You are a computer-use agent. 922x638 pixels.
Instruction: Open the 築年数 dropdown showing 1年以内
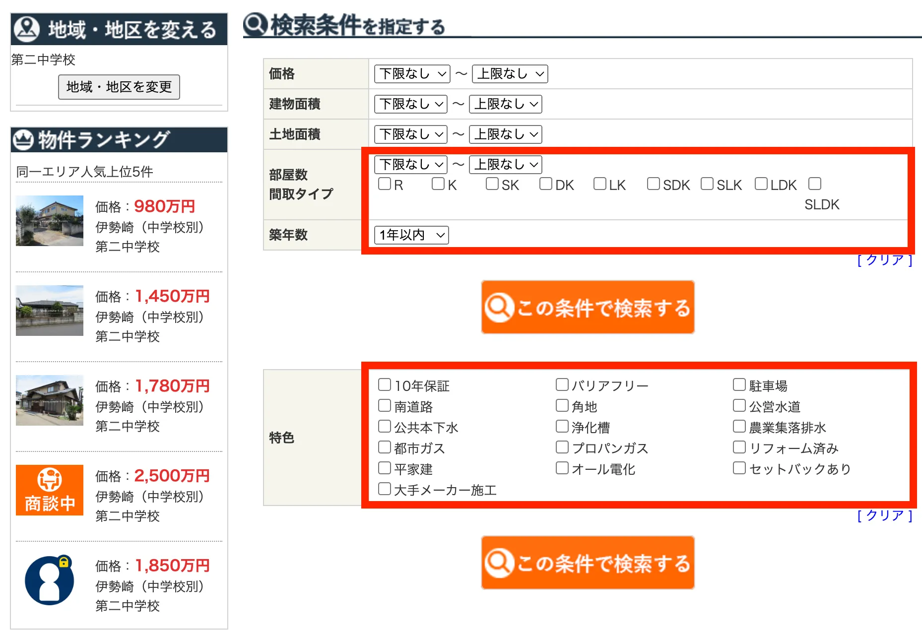(x=411, y=235)
